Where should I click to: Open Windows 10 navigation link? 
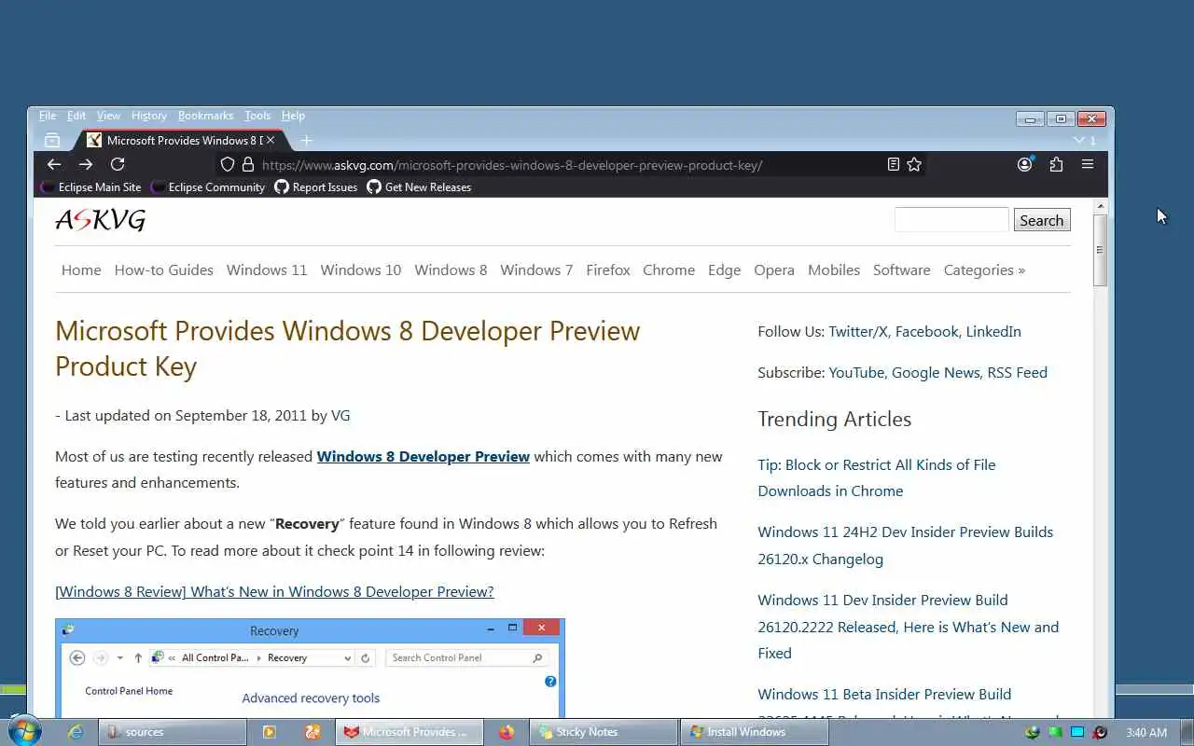pos(361,269)
